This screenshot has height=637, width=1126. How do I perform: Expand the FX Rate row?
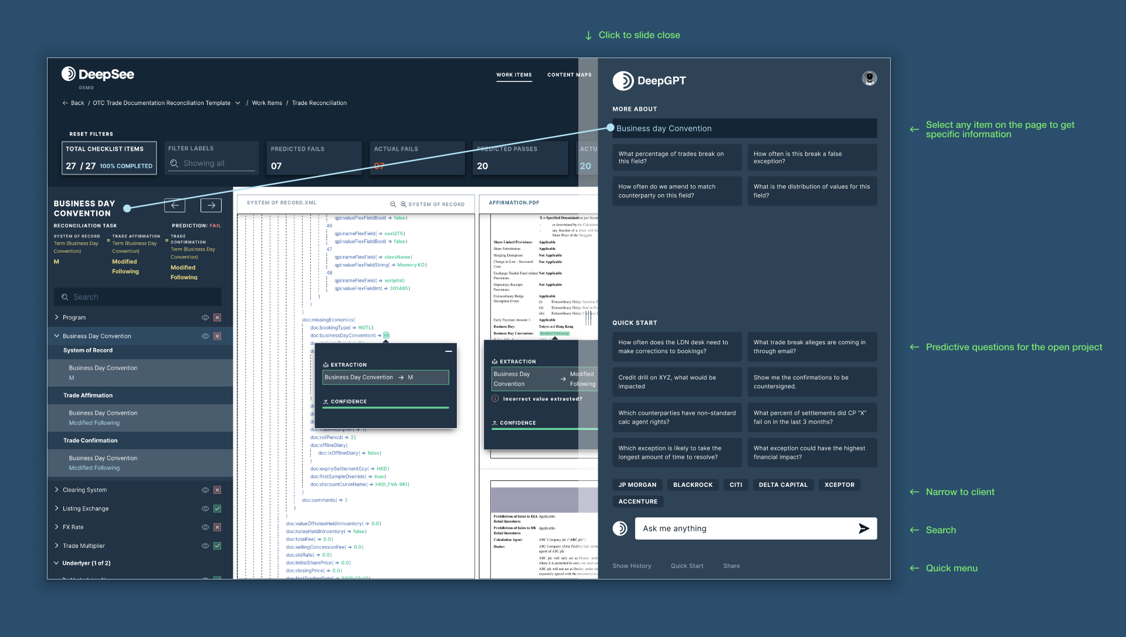pos(56,527)
